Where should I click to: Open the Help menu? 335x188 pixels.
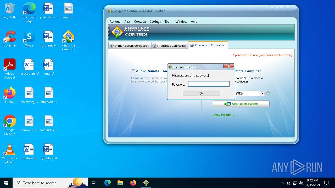(x=194, y=22)
